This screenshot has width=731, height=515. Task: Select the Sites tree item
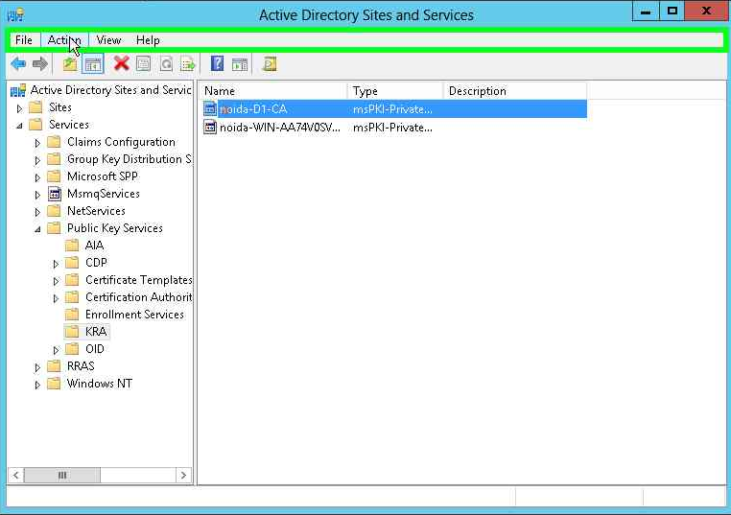(x=60, y=107)
